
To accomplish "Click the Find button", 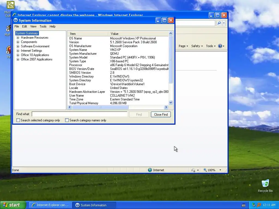I will pyautogui.click(x=139, y=115).
